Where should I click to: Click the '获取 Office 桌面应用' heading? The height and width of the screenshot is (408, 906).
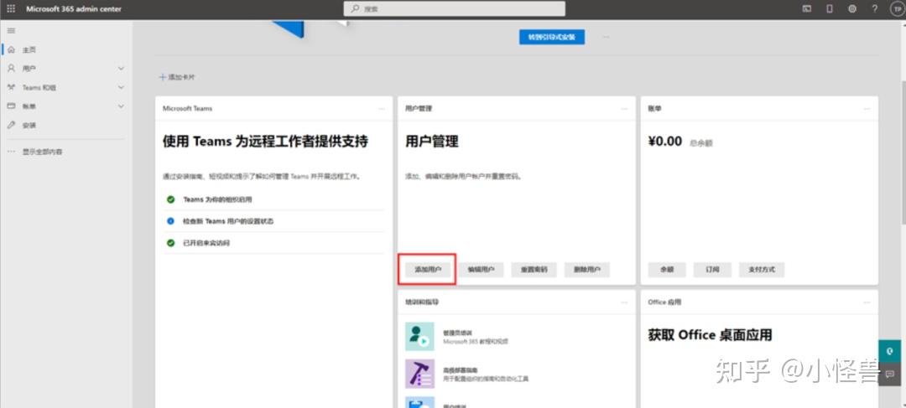711,335
